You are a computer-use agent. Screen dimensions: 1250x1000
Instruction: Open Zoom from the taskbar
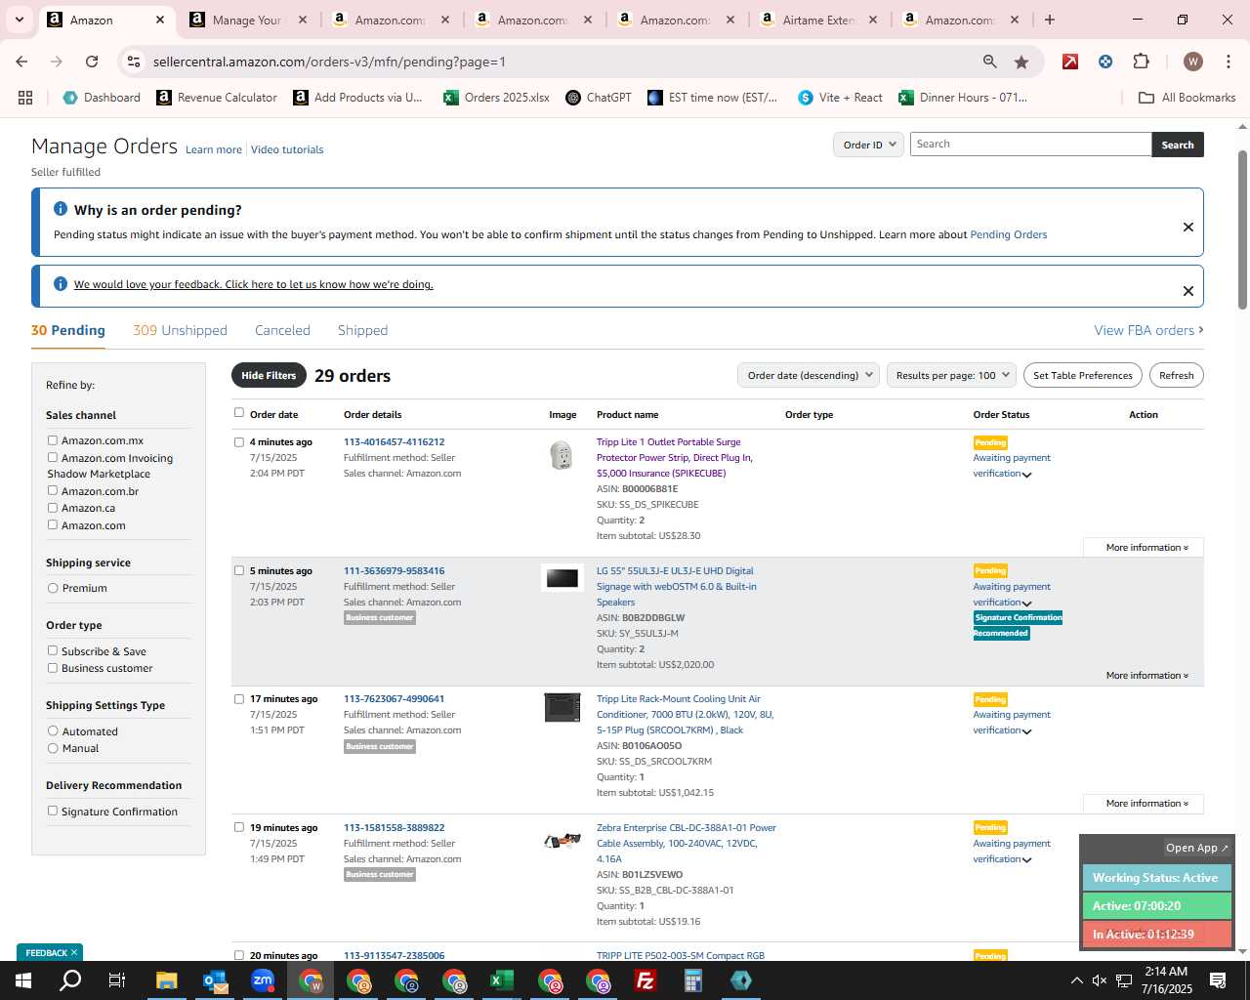(263, 980)
